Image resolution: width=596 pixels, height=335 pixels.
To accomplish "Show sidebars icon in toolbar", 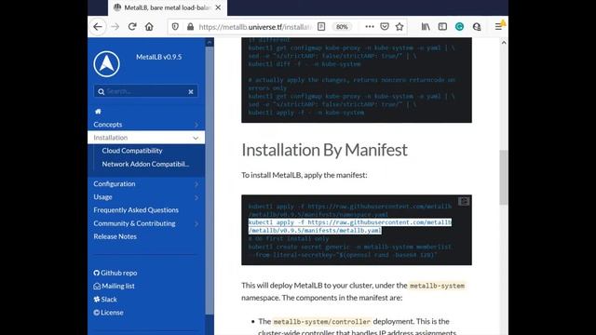I will pyautogui.click(x=442, y=27).
